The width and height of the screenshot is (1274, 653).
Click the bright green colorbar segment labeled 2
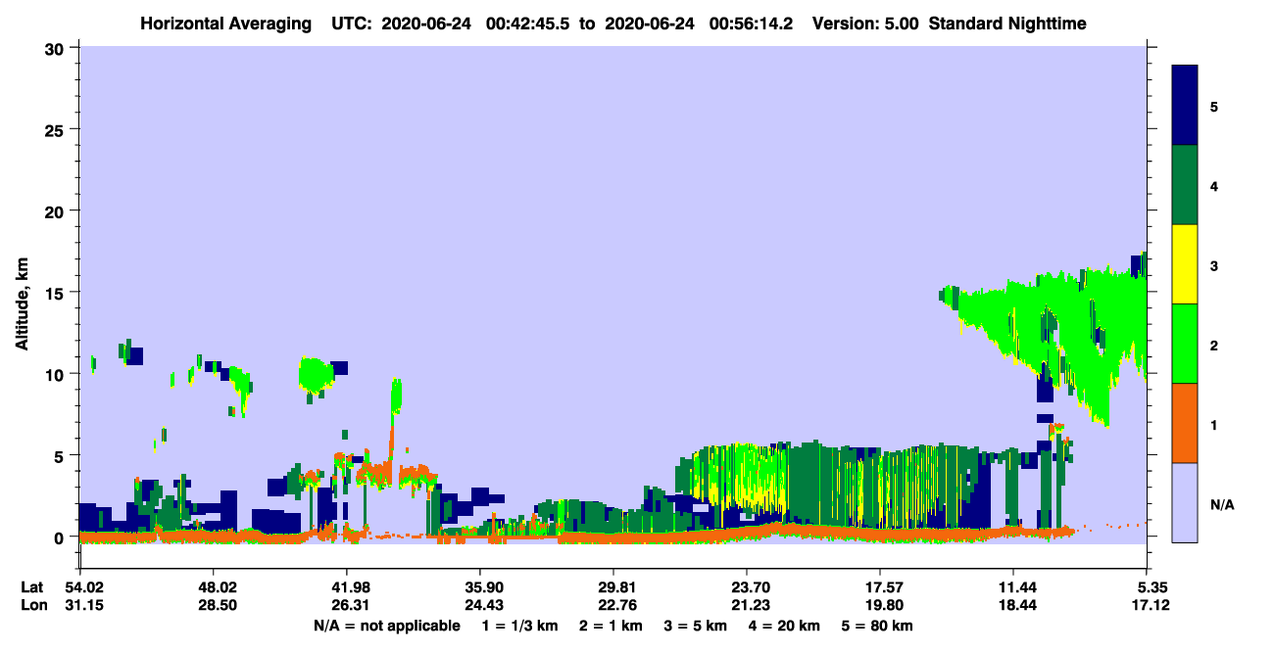point(1185,344)
